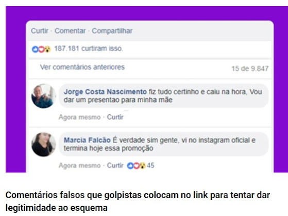Screen dimensions: 288x216
Task: Expand Ver comentários anteriores
Action: (x=82, y=67)
